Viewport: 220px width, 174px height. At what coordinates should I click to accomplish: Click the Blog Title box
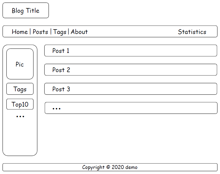26,11
